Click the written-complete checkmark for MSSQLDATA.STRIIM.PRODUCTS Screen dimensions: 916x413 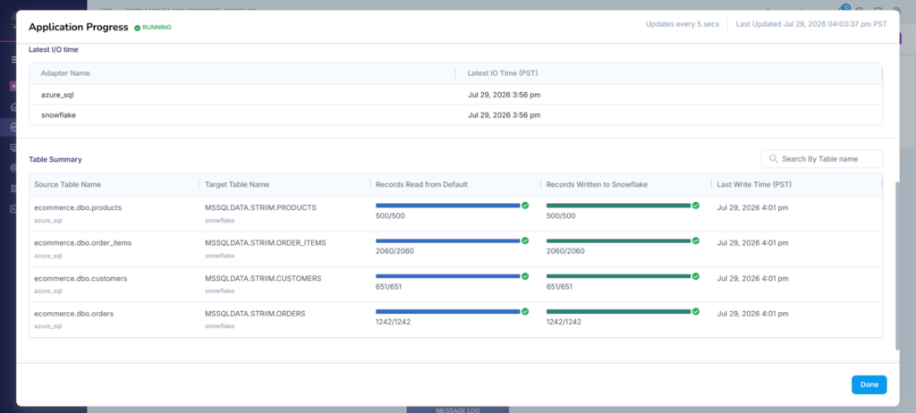(x=696, y=206)
